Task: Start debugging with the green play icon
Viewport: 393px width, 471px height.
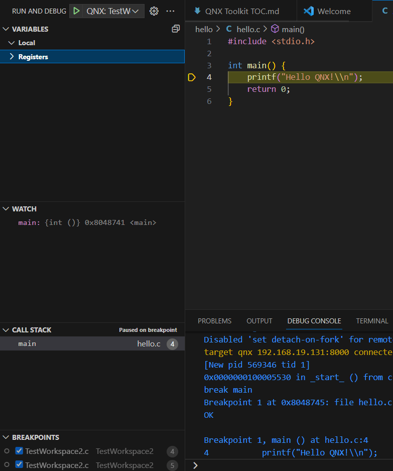Action: pos(77,11)
